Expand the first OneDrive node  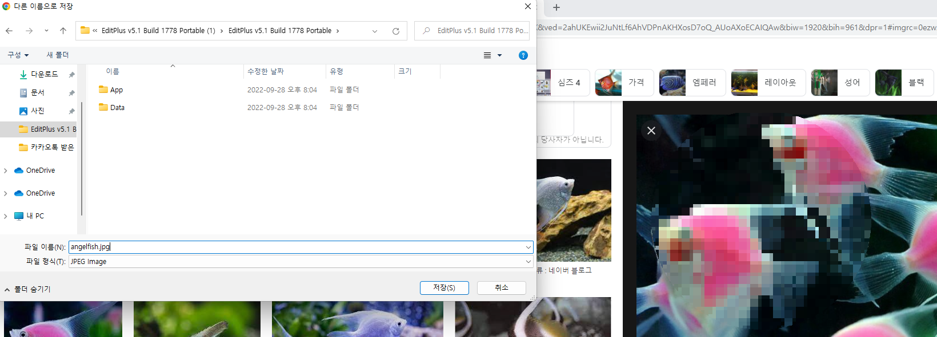click(x=6, y=170)
